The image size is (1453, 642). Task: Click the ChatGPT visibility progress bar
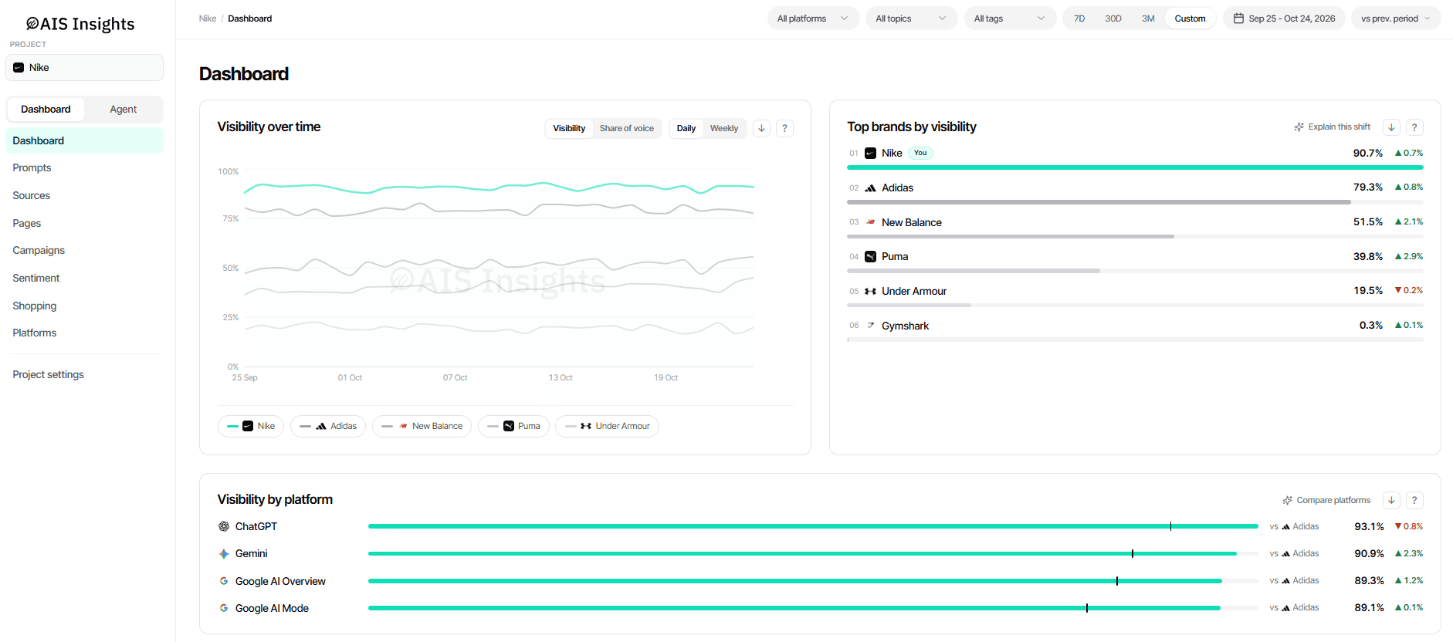click(x=813, y=526)
